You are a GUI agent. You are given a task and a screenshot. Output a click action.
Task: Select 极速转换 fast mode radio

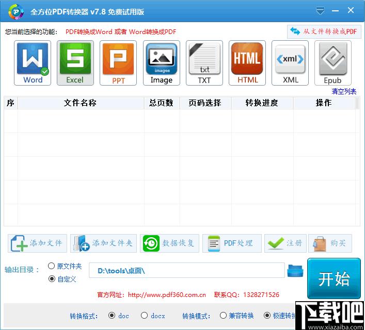click(x=267, y=316)
